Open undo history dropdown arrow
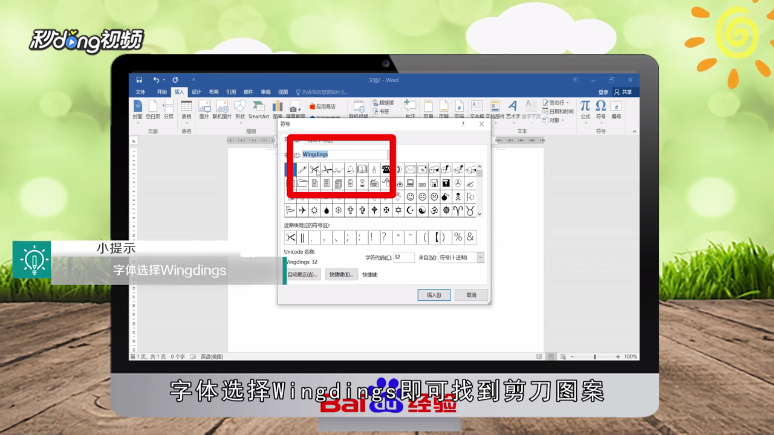774x435 pixels. pos(164,80)
